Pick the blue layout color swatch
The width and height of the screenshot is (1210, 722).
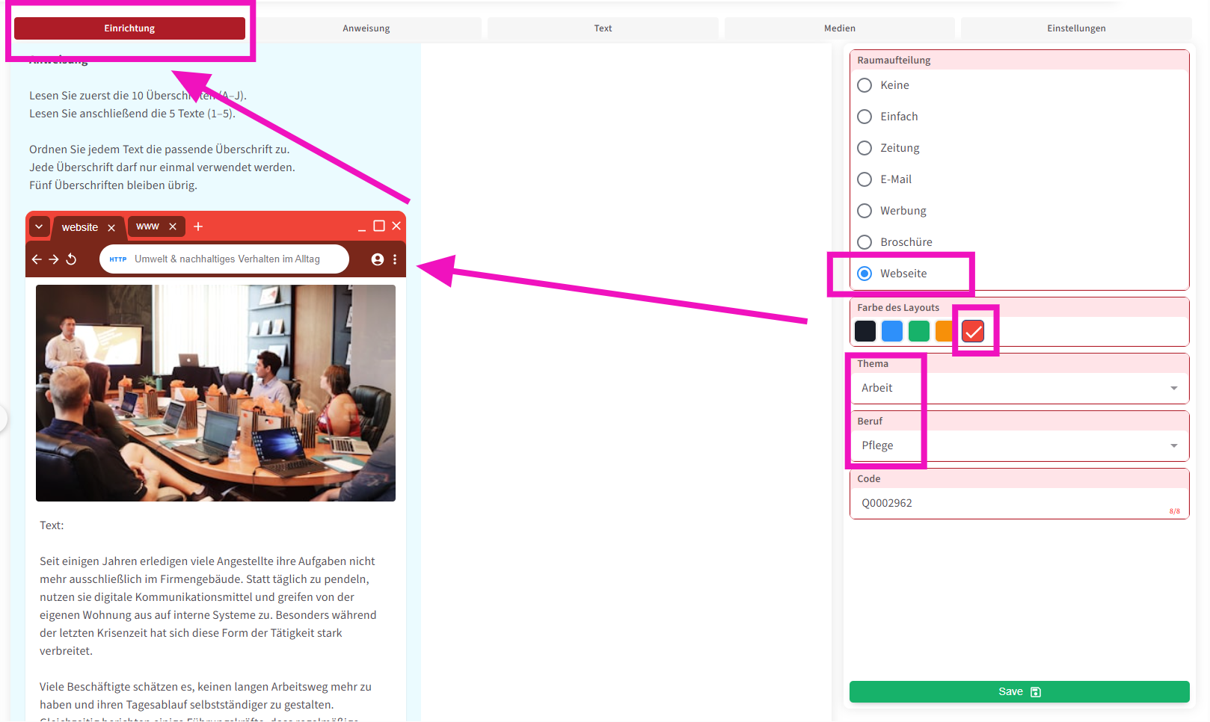[x=892, y=331]
